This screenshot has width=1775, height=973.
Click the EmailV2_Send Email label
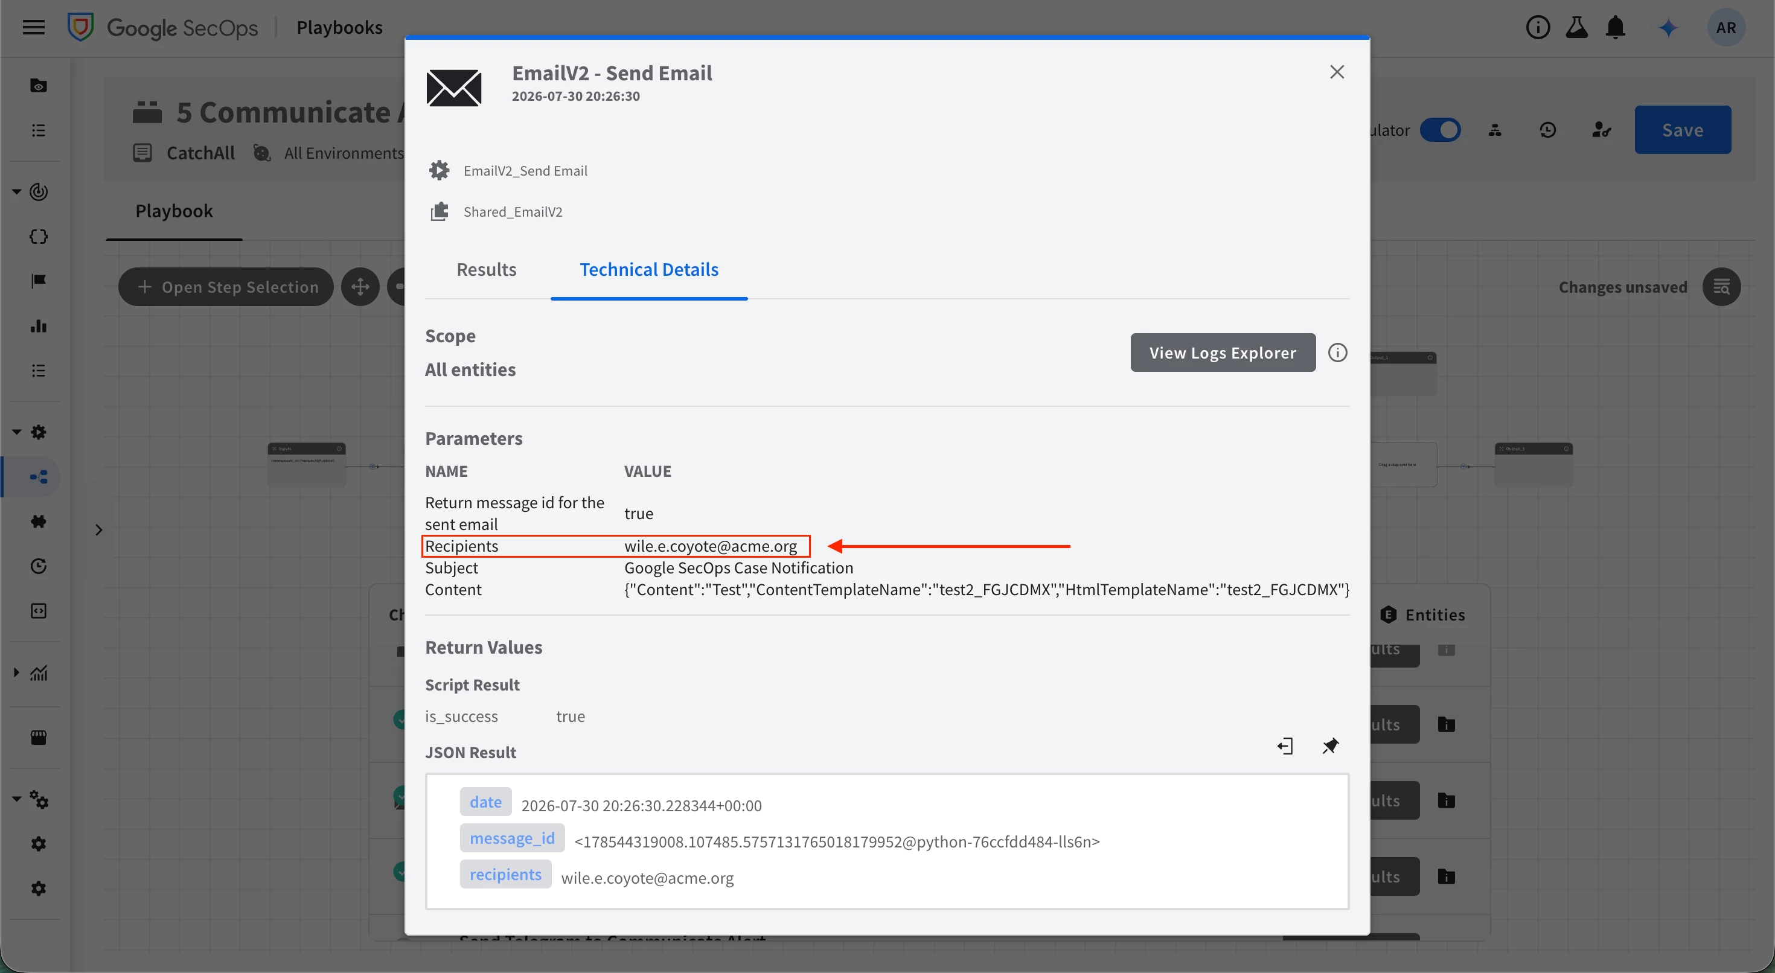(x=525, y=171)
